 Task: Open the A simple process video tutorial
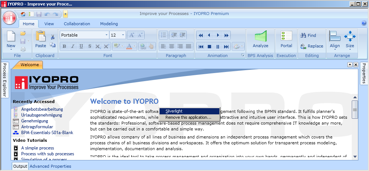[38, 148]
